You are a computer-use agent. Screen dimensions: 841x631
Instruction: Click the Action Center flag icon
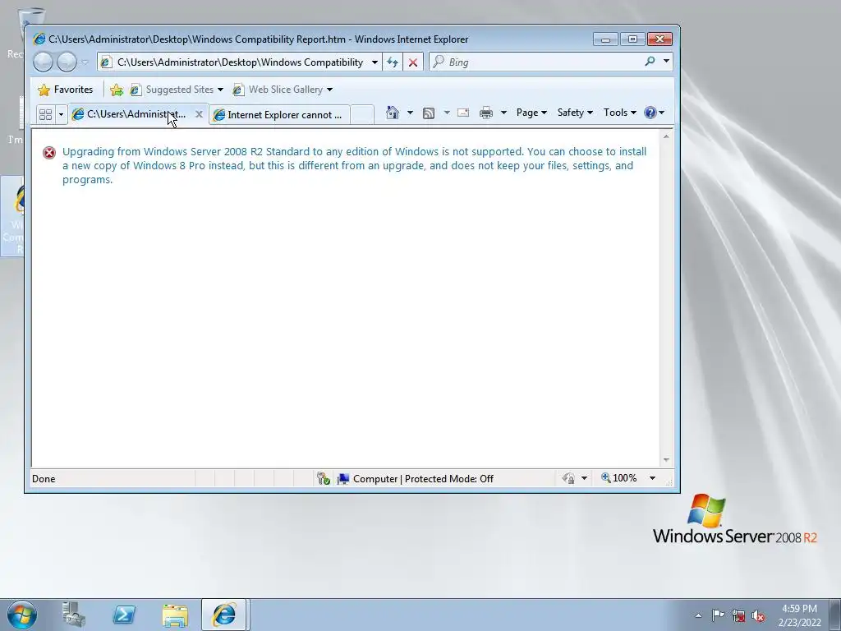718,615
